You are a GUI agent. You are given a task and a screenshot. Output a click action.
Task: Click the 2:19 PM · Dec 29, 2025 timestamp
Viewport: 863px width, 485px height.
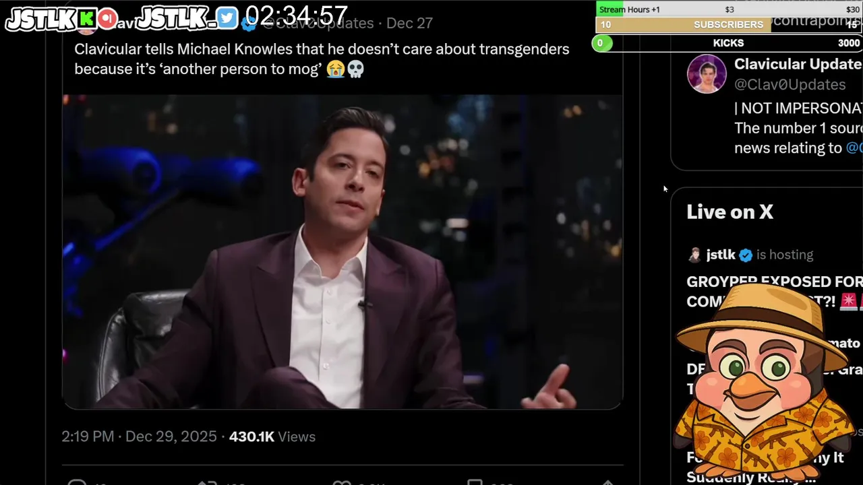coord(139,437)
